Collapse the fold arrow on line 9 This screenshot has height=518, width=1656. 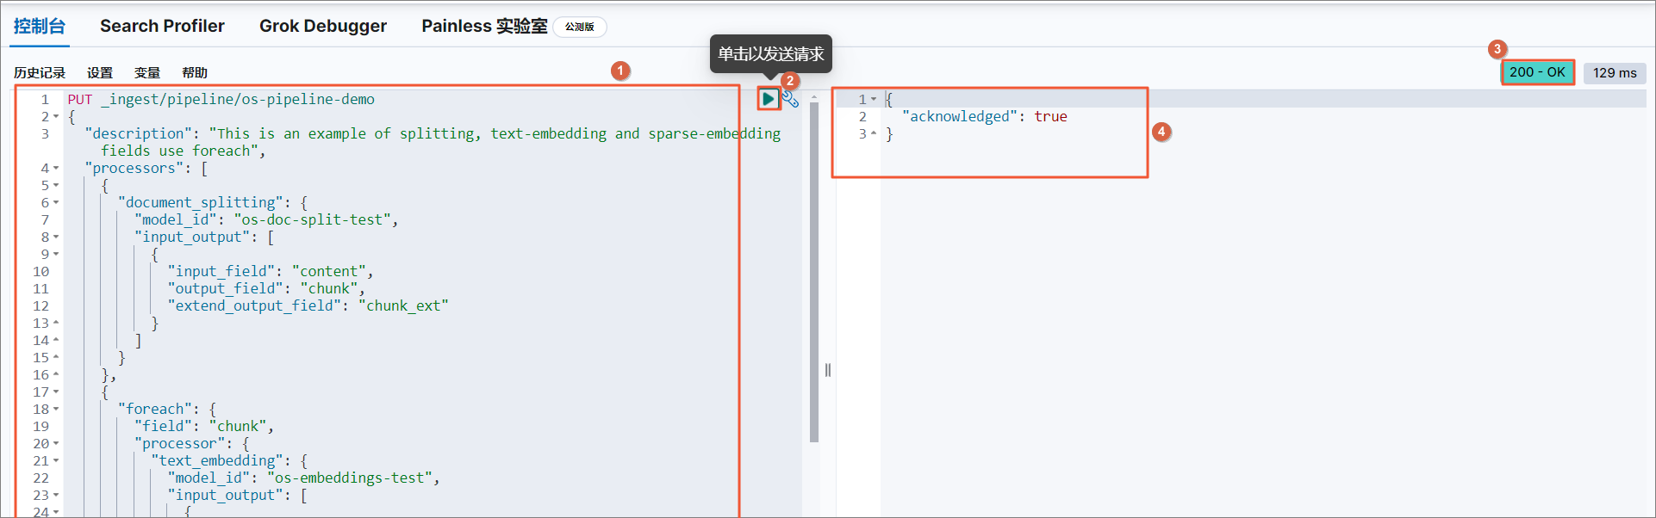(x=56, y=255)
